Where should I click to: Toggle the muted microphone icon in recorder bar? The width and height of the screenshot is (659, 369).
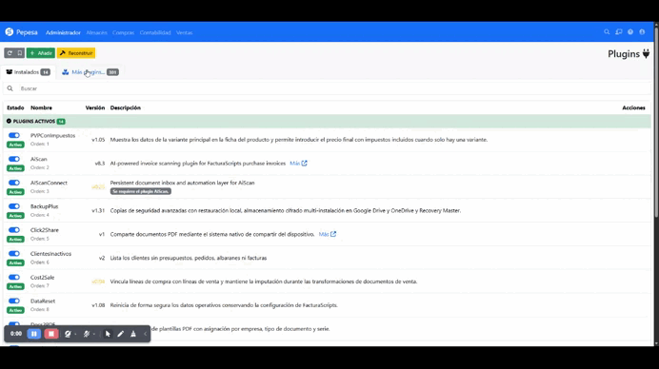(x=86, y=334)
